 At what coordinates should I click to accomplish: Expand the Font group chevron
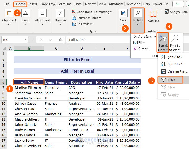tap(25, 24)
